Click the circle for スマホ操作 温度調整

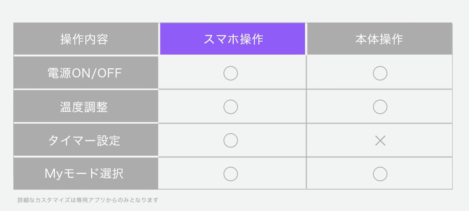click(x=231, y=107)
